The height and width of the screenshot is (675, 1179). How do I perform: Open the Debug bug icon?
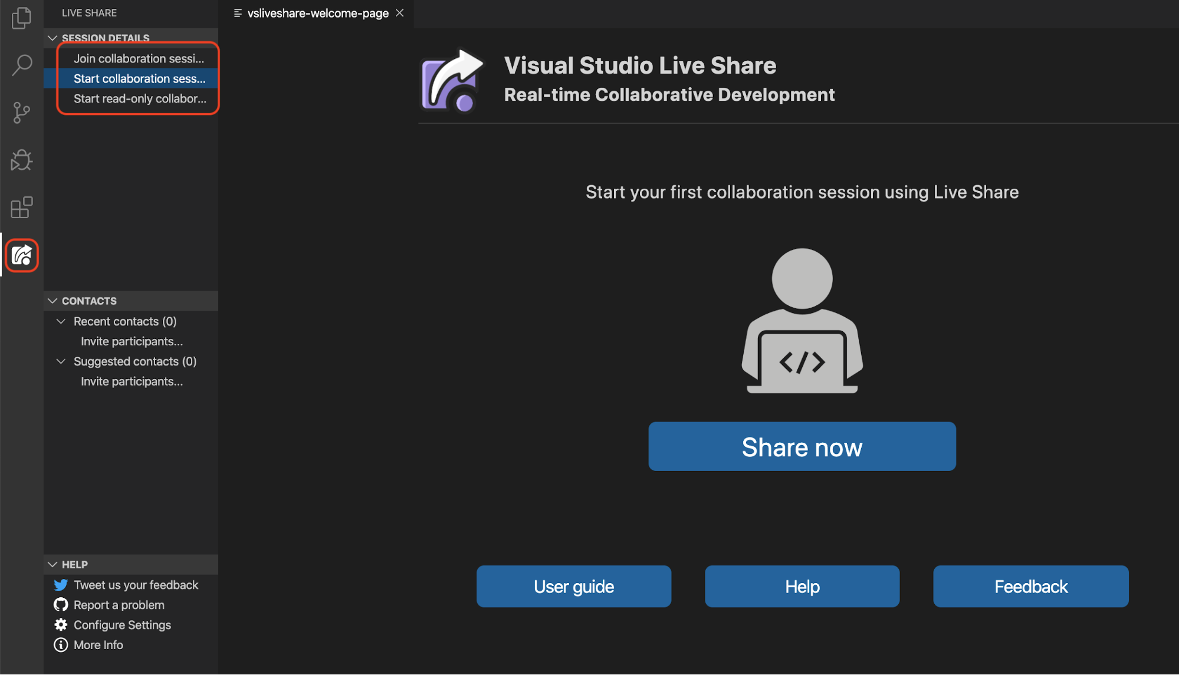click(x=21, y=160)
